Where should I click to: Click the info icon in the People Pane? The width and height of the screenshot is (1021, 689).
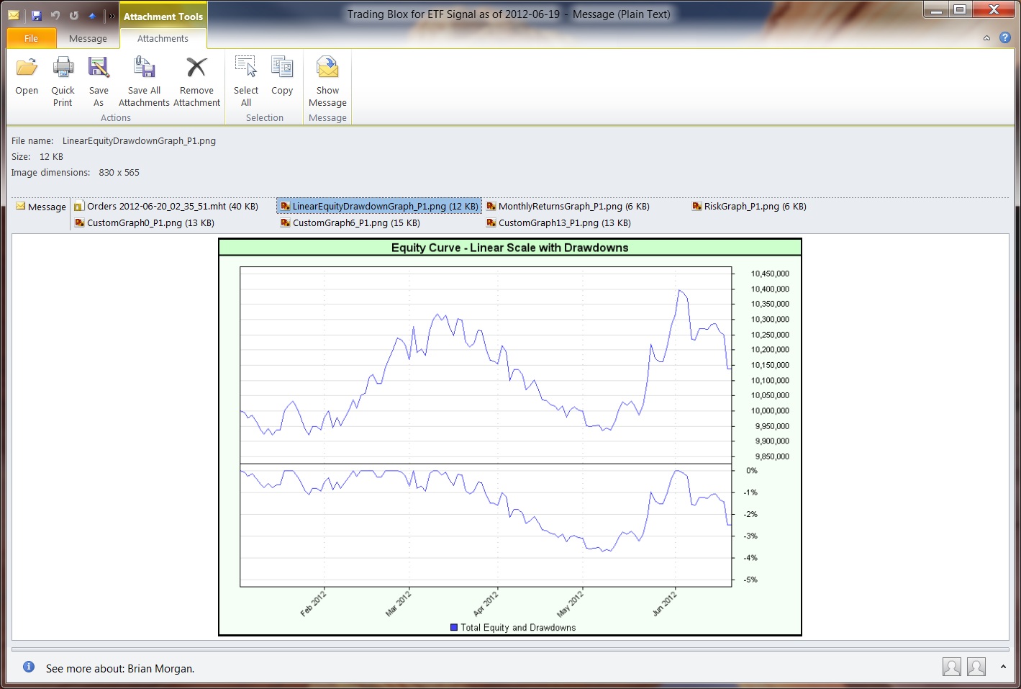tap(29, 667)
